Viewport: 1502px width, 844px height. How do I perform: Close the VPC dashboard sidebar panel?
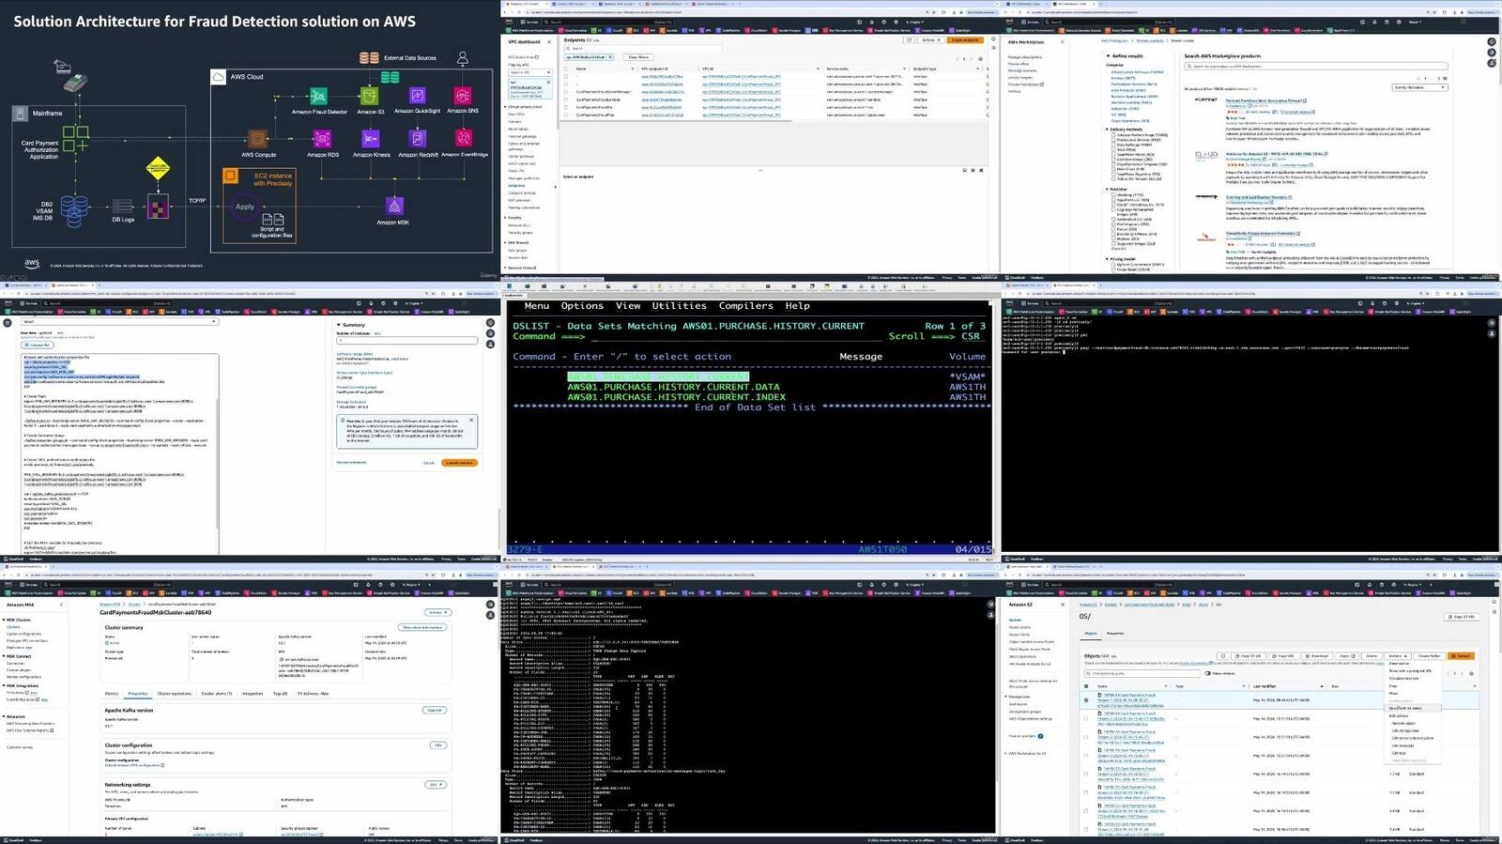tap(549, 42)
